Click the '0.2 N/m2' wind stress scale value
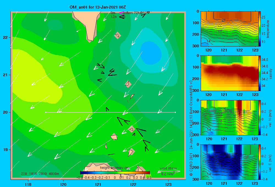Image resolution: width=275 pixels, height=187 pixels. [168, 174]
